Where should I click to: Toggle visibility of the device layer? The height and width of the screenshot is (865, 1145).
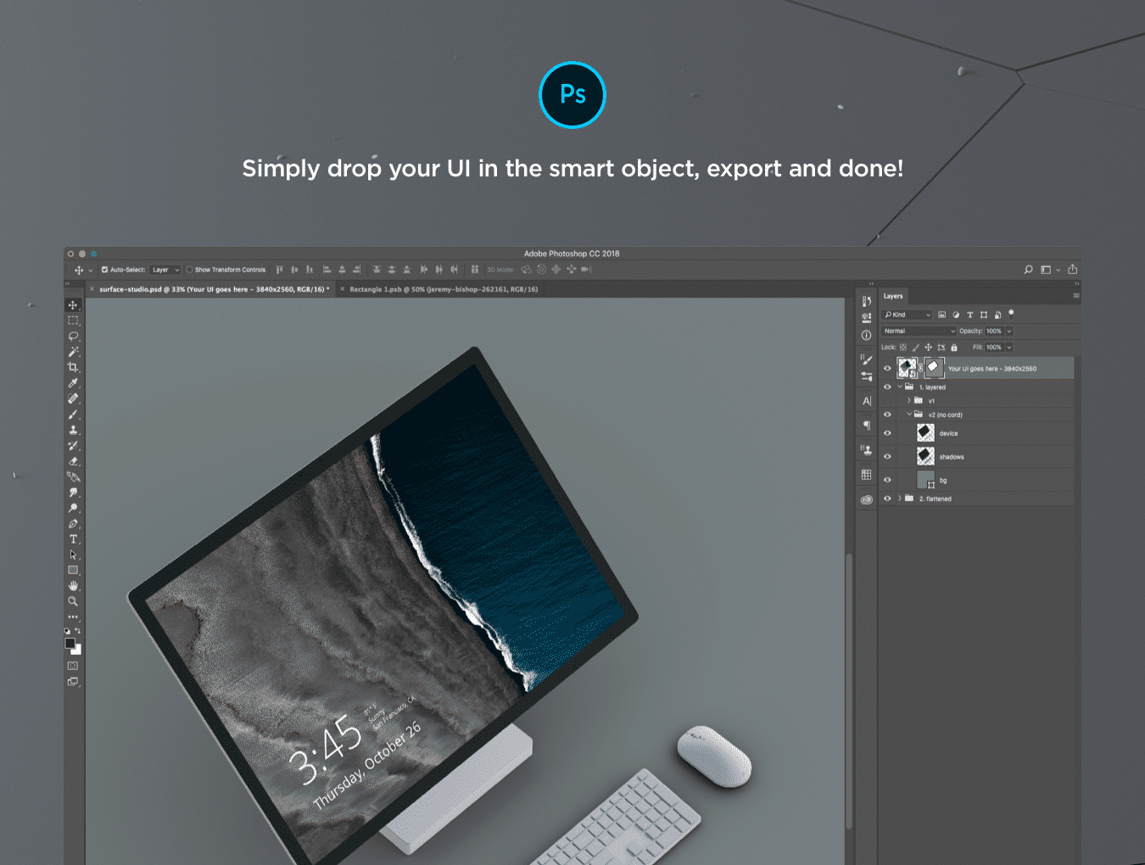pos(887,433)
